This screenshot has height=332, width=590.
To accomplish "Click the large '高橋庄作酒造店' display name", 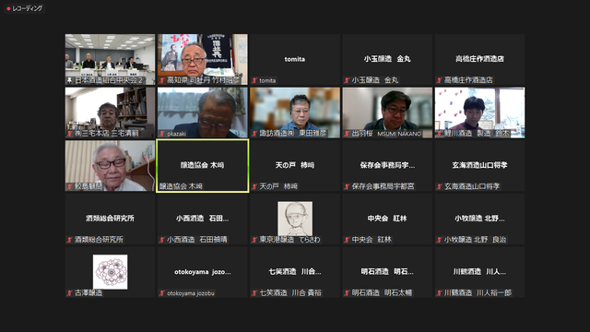I will 479,59.
